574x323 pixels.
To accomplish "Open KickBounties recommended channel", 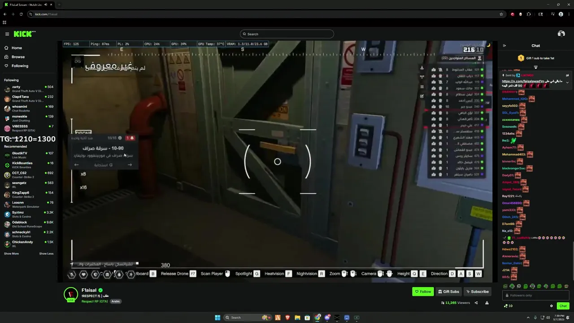I will point(29,165).
